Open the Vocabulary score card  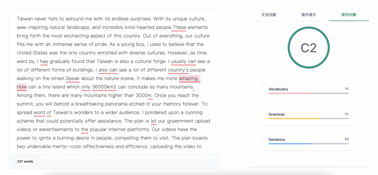pos(308,90)
